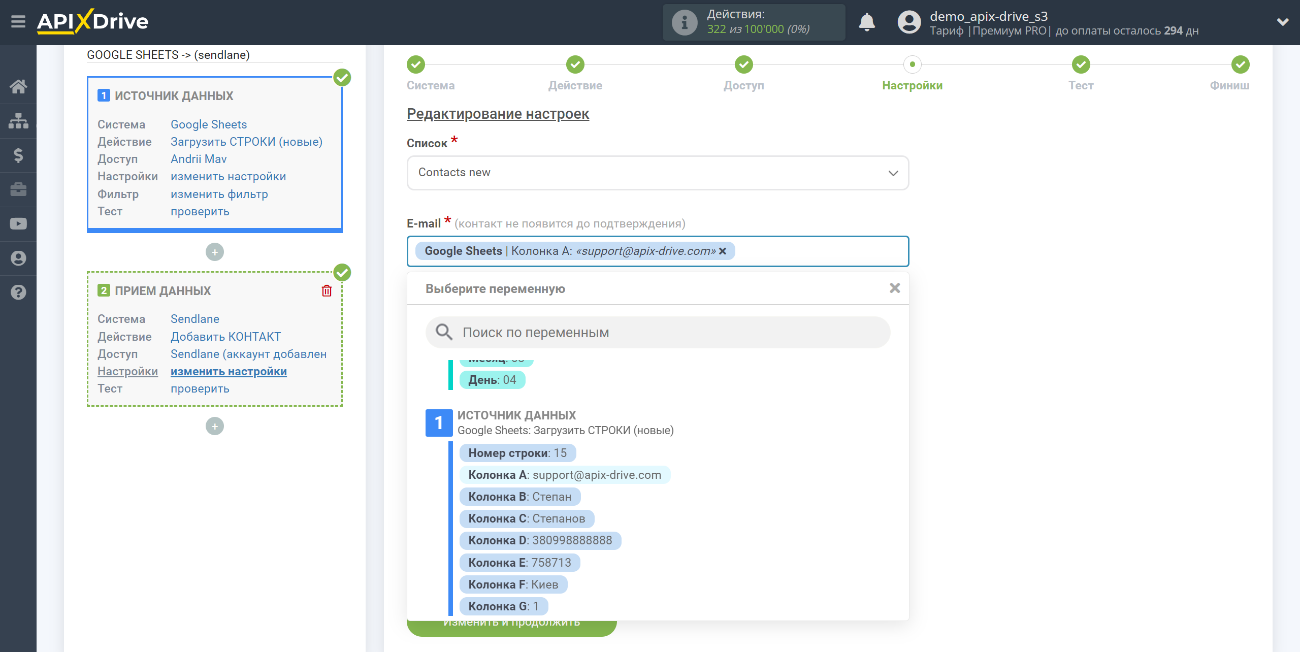Click the GOOGLE SHEETS -> (sendlane) title
This screenshot has width=1300, height=652.
coord(168,55)
